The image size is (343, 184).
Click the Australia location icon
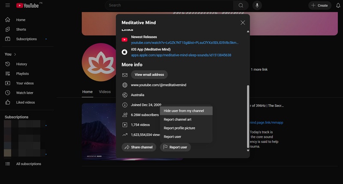(x=125, y=95)
